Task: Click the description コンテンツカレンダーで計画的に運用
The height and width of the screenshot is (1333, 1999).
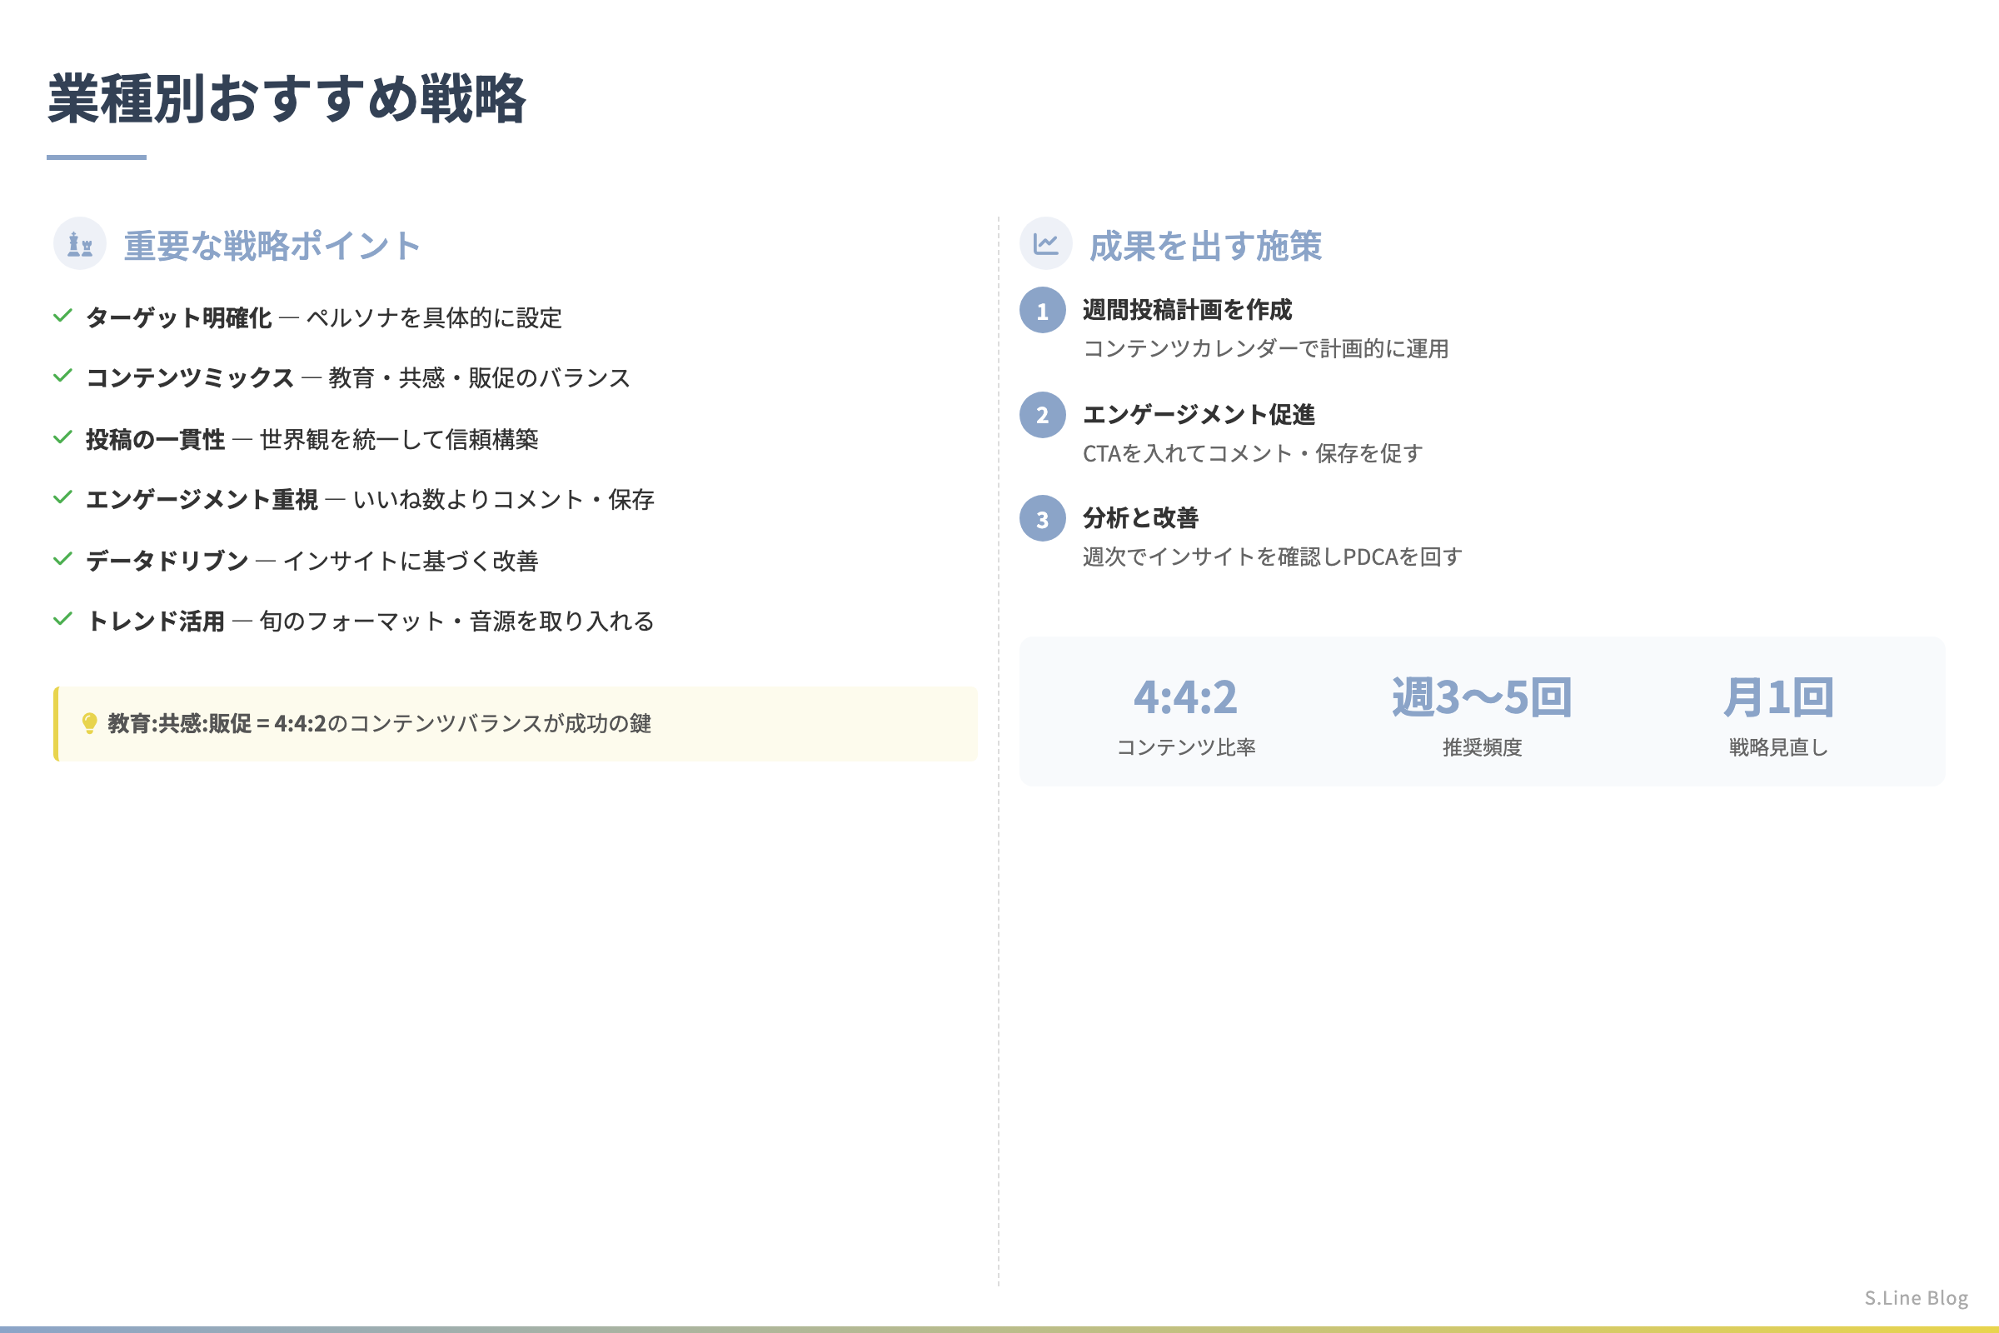Action: 1265,348
